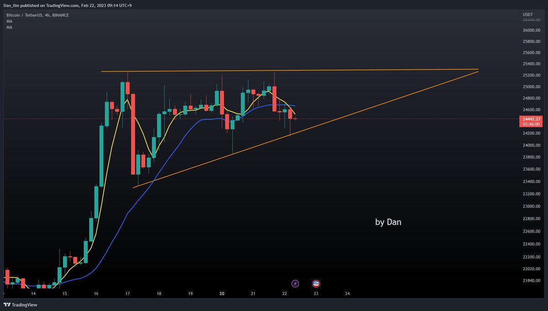Image resolution: width=548 pixels, height=311 pixels.
Task: Click the "by Dan" text annotation
Action: (388, 222)
